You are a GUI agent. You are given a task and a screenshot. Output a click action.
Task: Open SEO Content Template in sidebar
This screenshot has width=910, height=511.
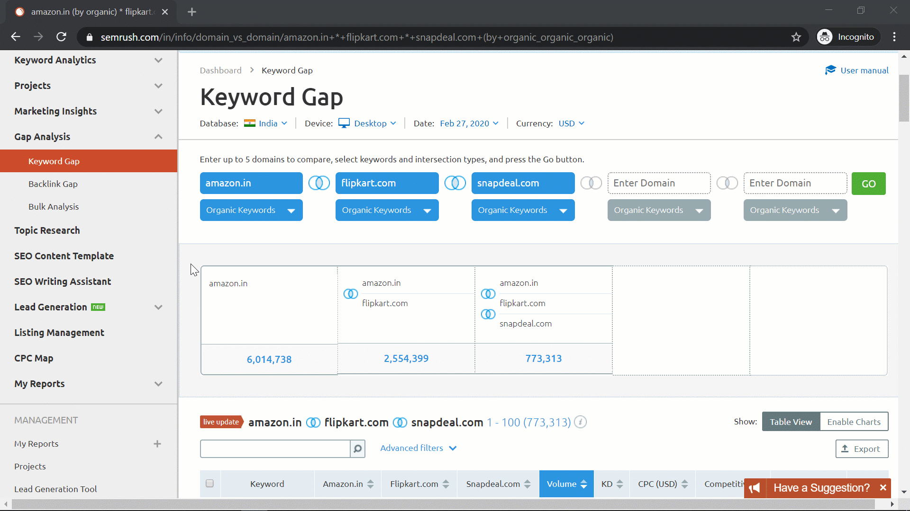click(64, 256)
